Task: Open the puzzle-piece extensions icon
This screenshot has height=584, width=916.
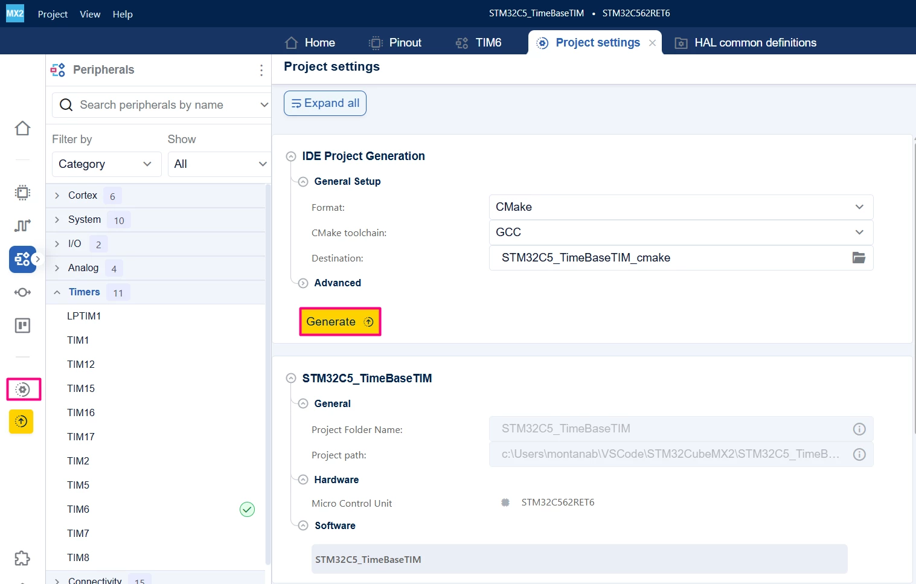Action: (x=22, y=558)
